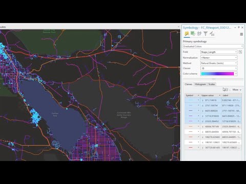Open symbol dropdown arrow in 871.114919 row

click(198, 100)
